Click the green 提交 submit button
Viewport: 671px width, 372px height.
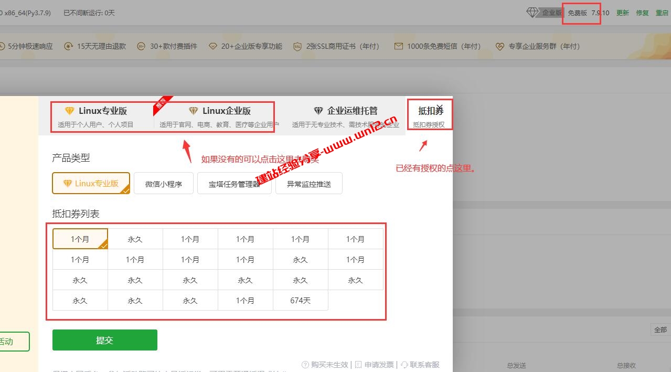point(104,339)
